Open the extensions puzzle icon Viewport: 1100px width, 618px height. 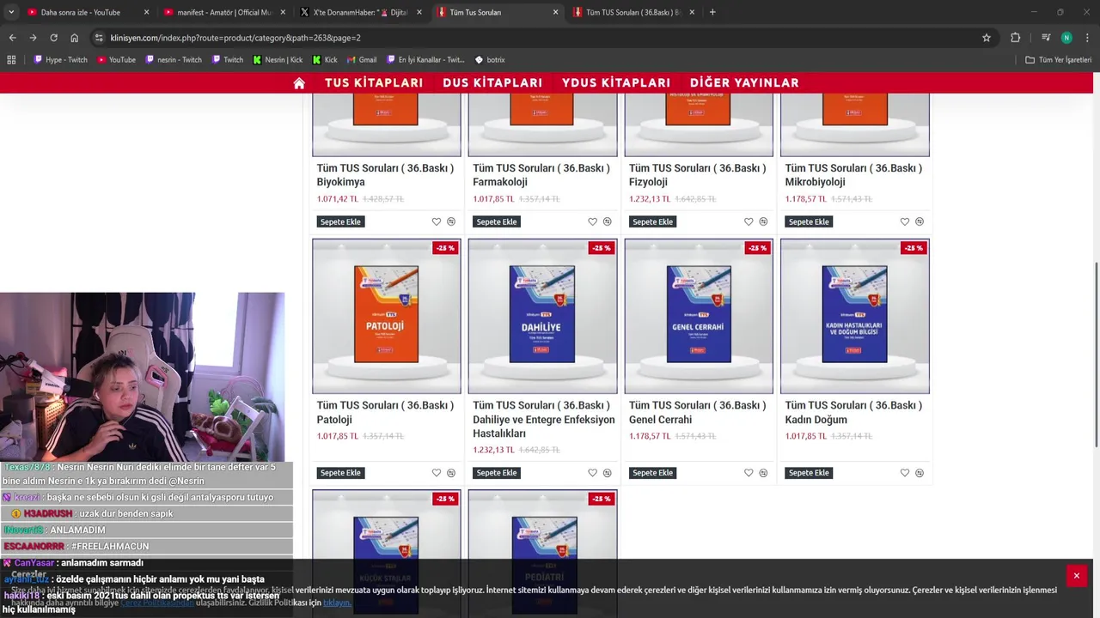tap(1015, 38)
